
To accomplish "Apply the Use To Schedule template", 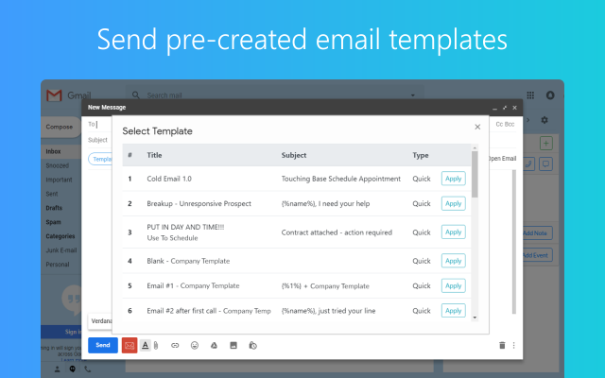I will click(453, 232).
